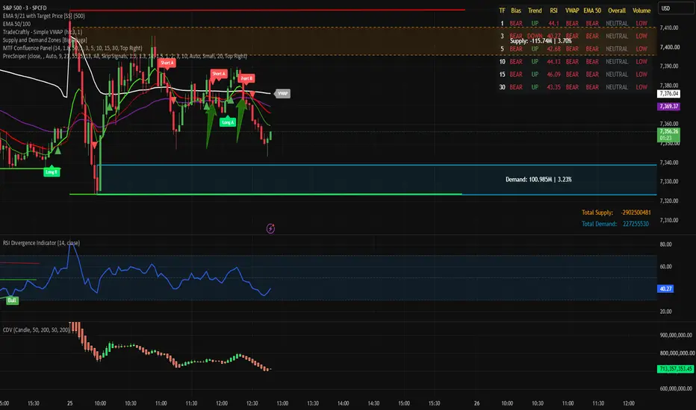Screen dimensions: 696x410
Task: Click the 'Trend' column header
Action: [535, 10]
